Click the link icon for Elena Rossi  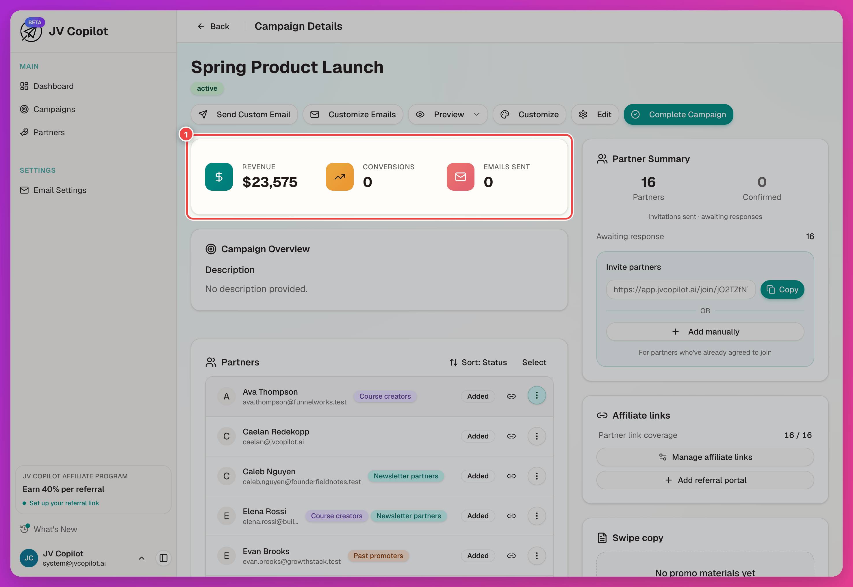511,516
